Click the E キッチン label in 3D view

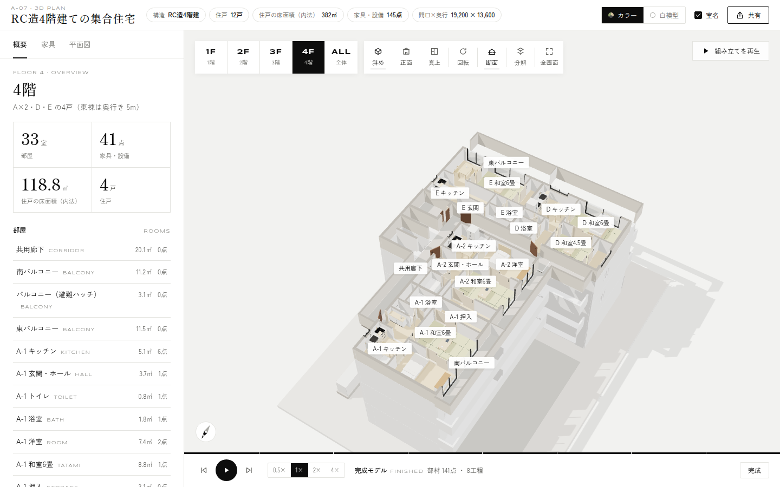point(450,193)
